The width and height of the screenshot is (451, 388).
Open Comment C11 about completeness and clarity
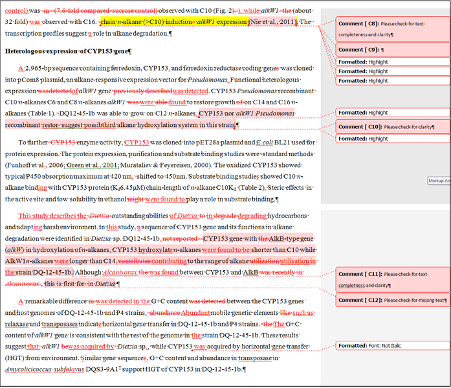(x=393, y=279)
